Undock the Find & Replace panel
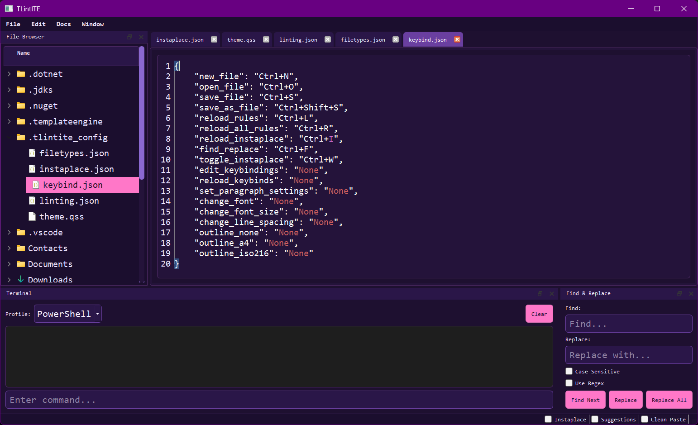 tap(679, 293)
